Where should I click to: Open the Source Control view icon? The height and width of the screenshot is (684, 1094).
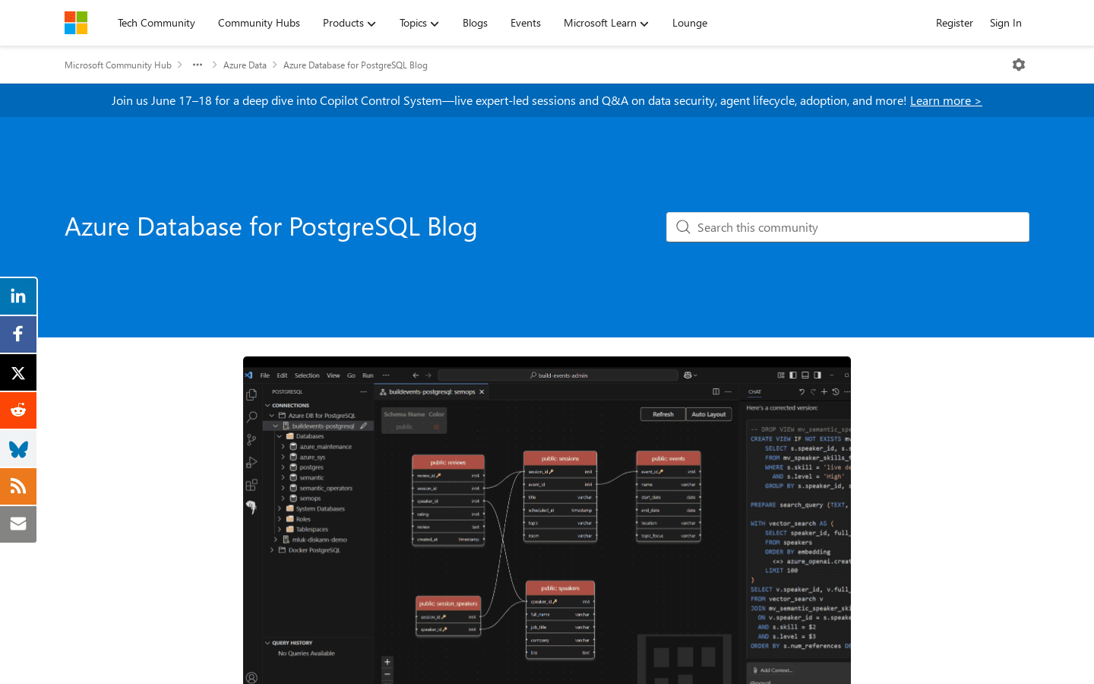coord(251,440)
